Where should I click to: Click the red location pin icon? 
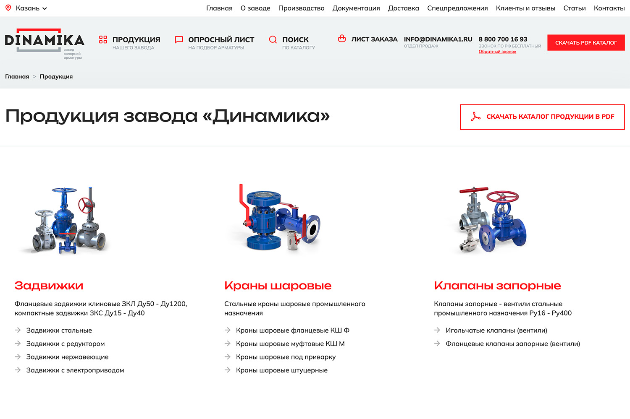click(8, 8)
